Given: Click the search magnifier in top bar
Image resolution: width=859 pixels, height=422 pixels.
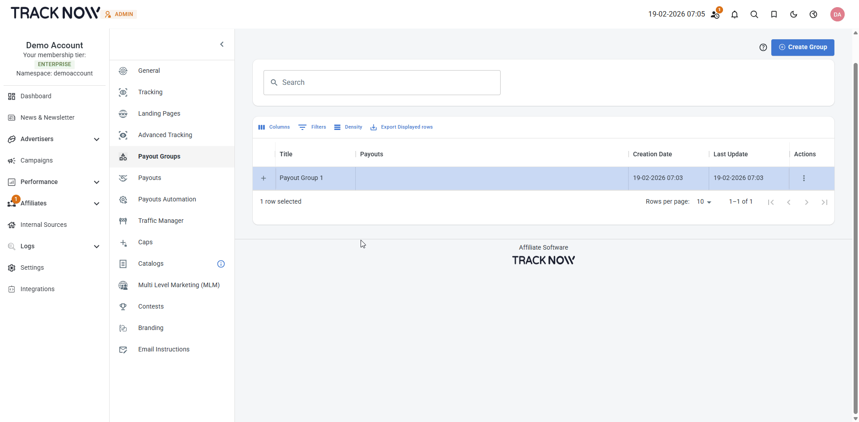Looking at the screenshot, I should click(x=754, y=14).
